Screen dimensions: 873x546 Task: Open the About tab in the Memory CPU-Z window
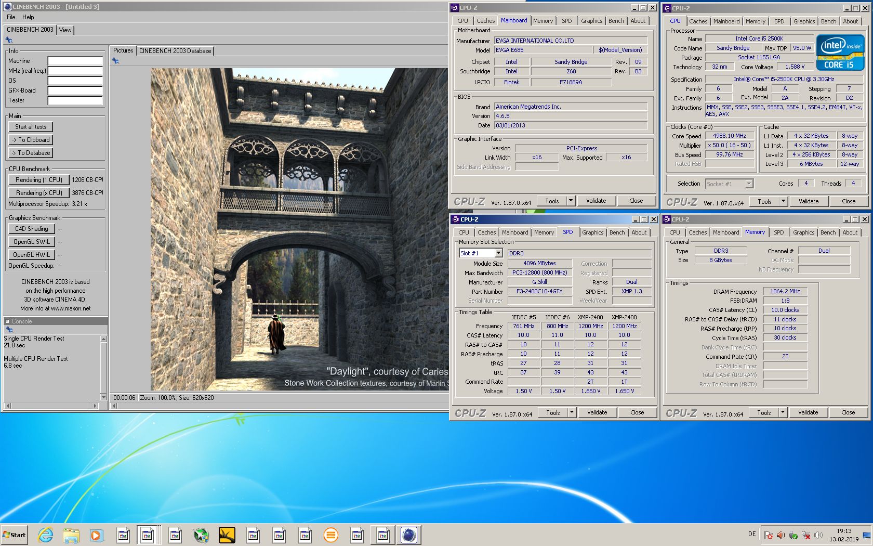click(850, 232)
